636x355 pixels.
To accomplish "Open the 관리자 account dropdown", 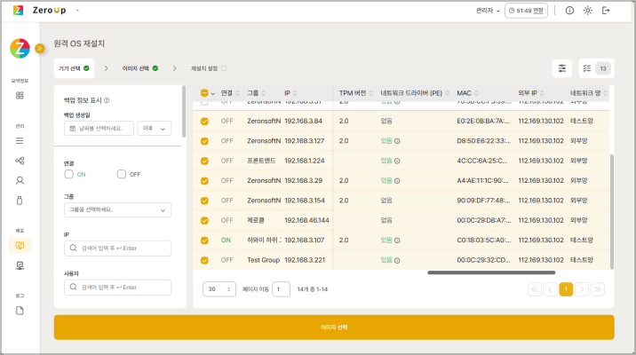I will (x=489, y=11).
